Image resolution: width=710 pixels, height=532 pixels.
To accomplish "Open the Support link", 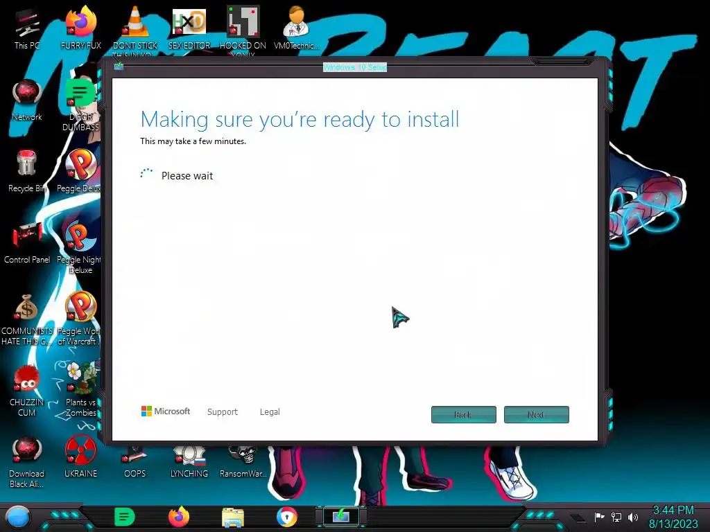I will point(223,411).
